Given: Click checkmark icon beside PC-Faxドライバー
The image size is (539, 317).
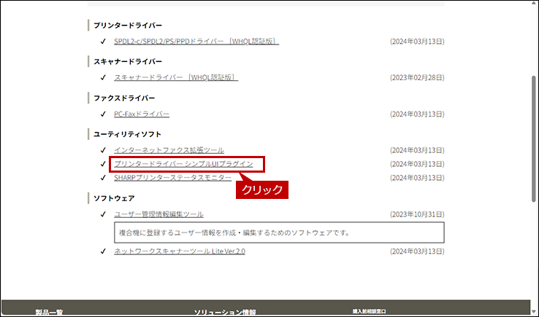Looking at the screenshot, I should [104, 114].
